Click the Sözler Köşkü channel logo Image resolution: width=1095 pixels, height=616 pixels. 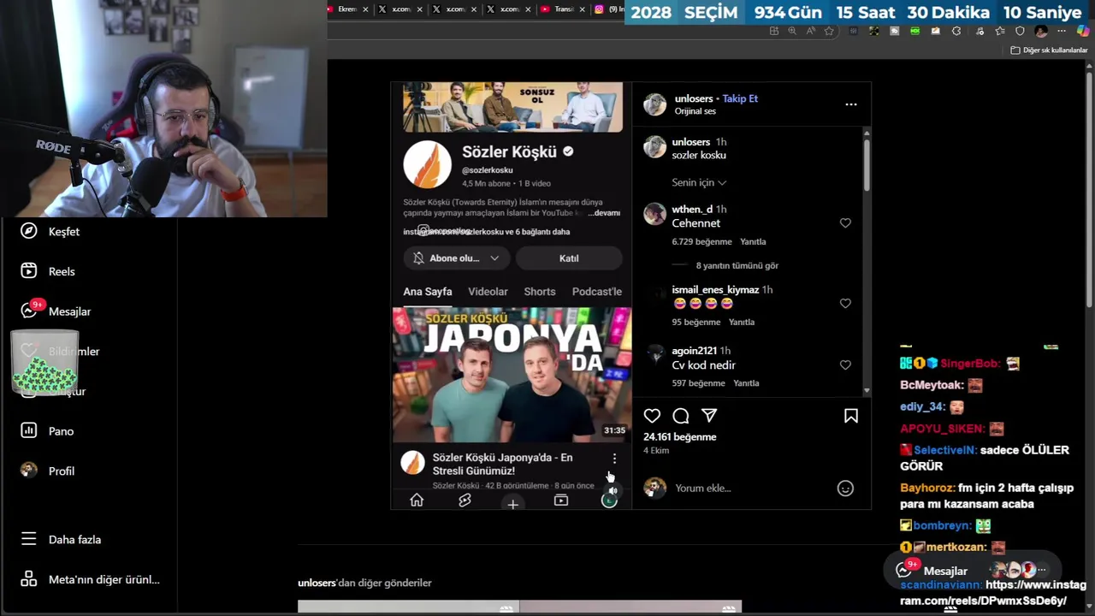427,164
